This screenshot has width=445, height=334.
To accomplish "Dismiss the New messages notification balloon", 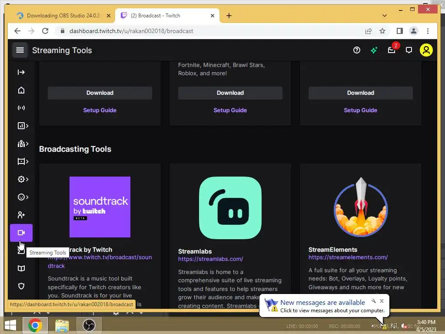I will (382, 301).
